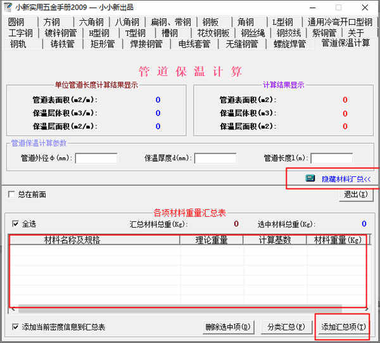Select the 矩形管 tab
Viewport: 380px width, 343px height.
tap(103, 44)
